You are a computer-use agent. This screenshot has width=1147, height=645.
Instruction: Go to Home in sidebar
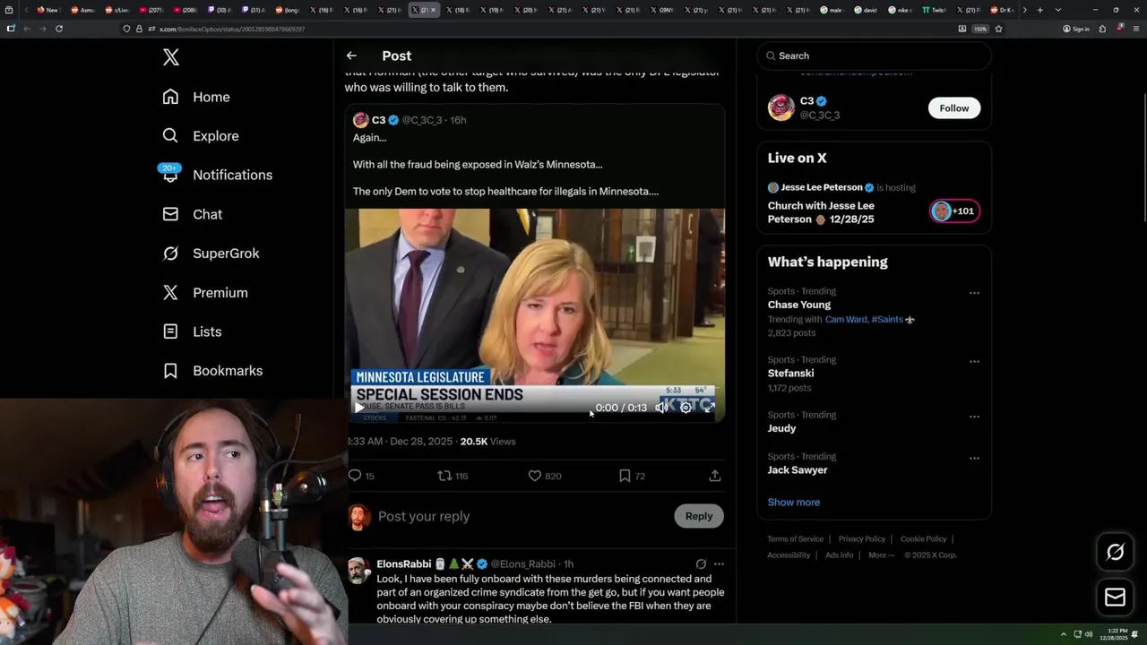(x=196, y=97)
